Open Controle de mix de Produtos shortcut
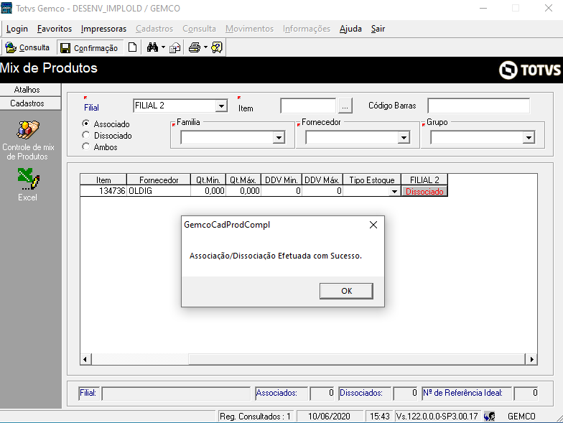Screen dimensions: 563x423 (x=28, y=141)
